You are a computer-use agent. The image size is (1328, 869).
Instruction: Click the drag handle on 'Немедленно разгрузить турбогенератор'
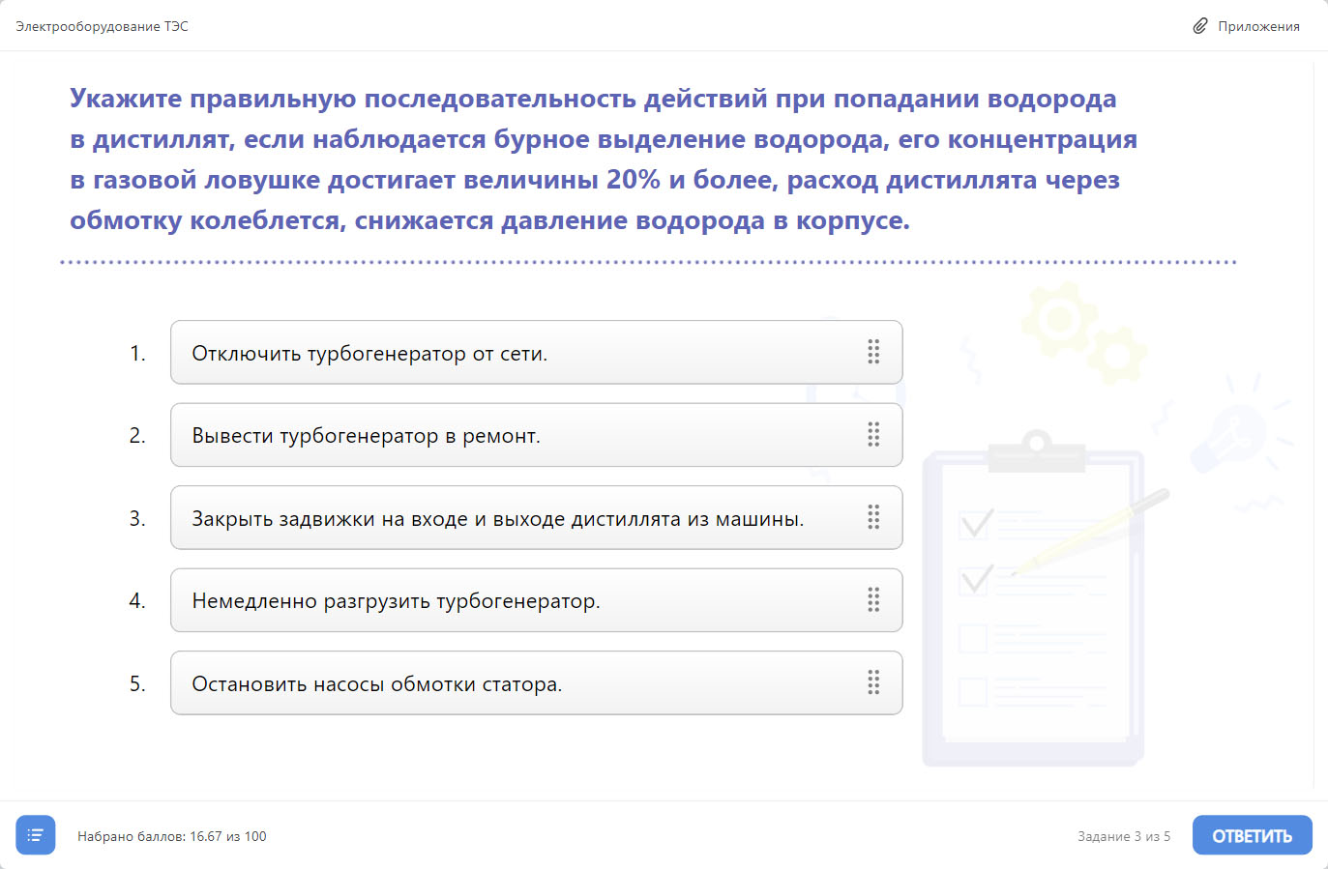point(873,600)
